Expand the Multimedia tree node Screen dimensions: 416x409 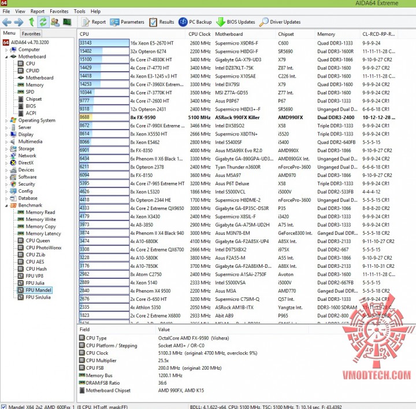point(6,142)
